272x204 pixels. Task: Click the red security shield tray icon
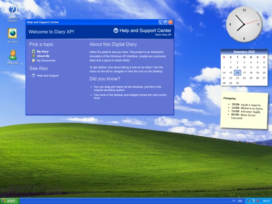[x=258, y=201]
